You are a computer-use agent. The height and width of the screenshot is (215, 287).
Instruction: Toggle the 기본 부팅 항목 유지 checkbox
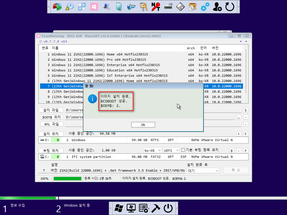(x=183, y=150)
